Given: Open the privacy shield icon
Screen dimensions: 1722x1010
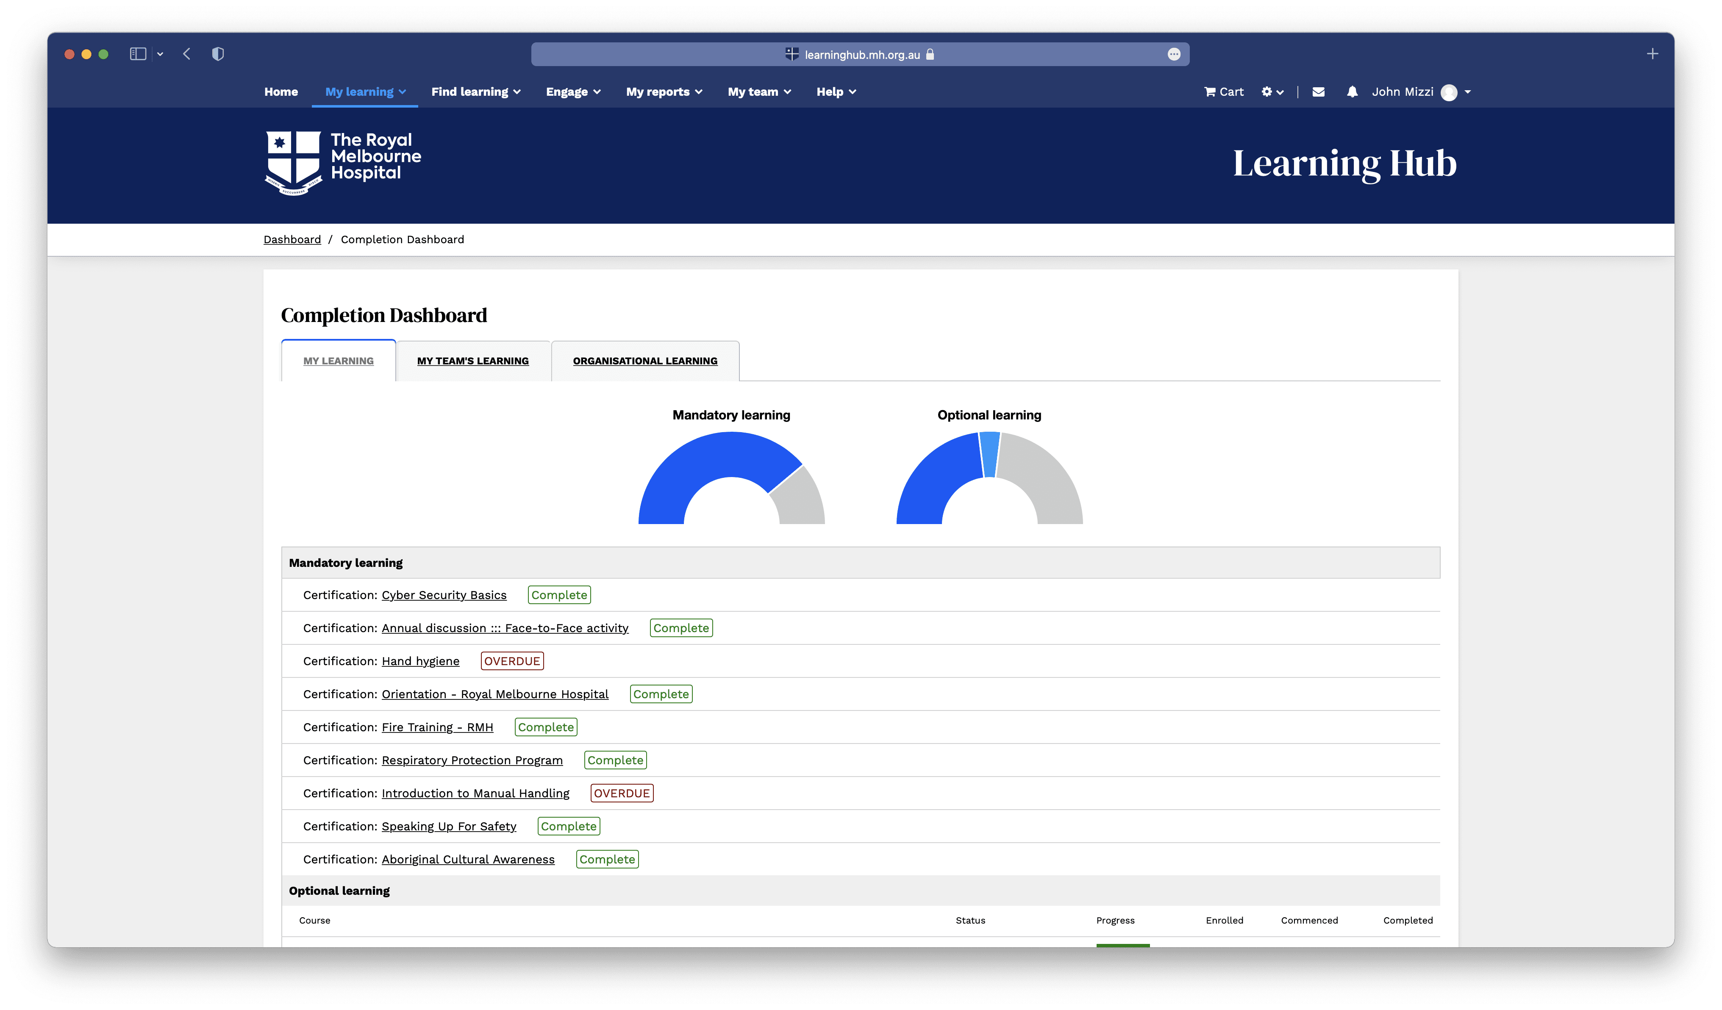Looking at the screenshot, I should pos(218,54).
